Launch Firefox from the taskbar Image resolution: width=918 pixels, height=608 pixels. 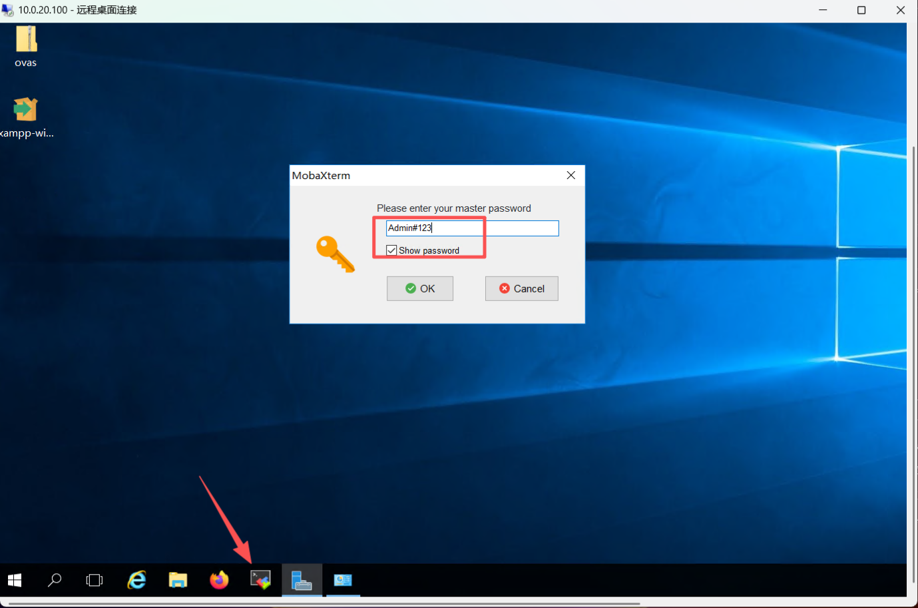coord(219,580)
